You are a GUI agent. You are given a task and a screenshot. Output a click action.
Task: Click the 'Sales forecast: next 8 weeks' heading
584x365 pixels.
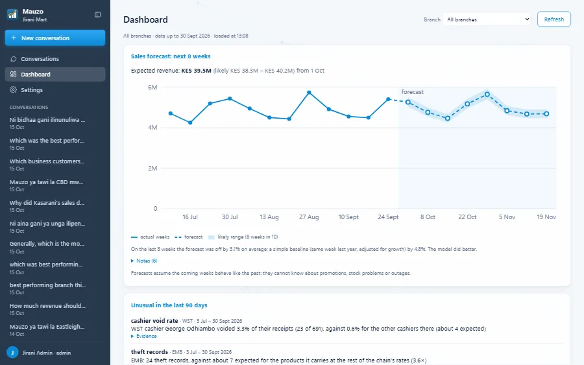click(171, 56)
